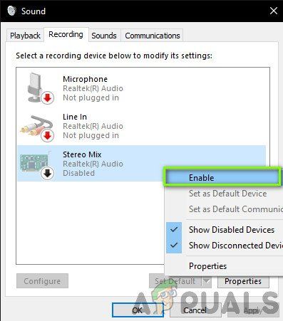Switch to the Playback tab
This screenshot has height=321, width=283.
coord(25,36)
